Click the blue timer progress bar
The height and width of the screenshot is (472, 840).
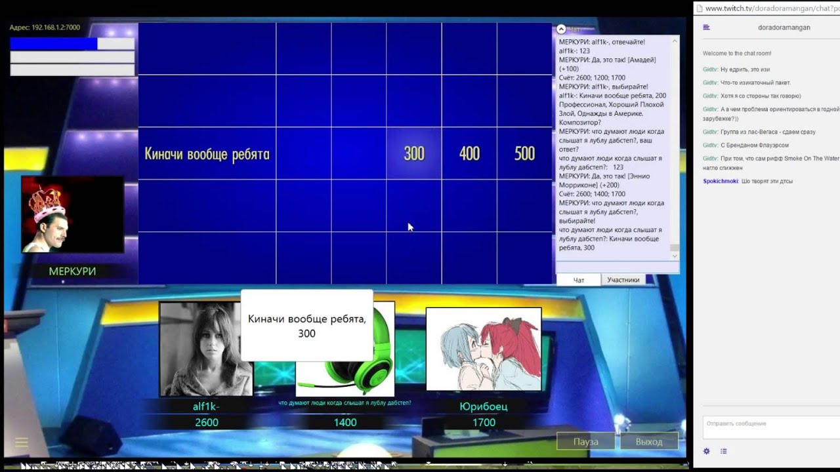tap(72, 44)
